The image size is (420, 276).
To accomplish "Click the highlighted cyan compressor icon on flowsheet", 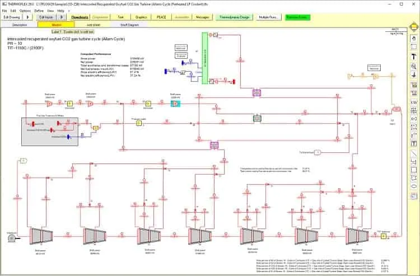I will click(x=175, y=104).
